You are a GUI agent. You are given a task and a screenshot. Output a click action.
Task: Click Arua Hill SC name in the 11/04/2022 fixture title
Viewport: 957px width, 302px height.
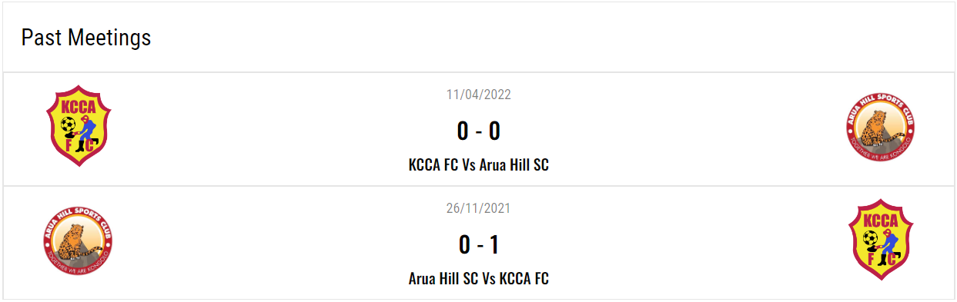(x=514, y=164)
